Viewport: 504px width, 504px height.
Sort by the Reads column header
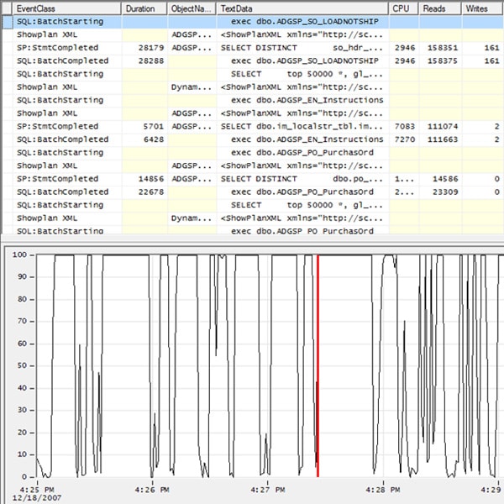(440, 8)
